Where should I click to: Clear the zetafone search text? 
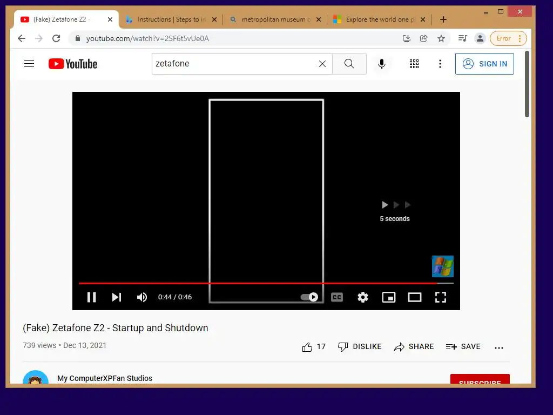coord(322,64)
